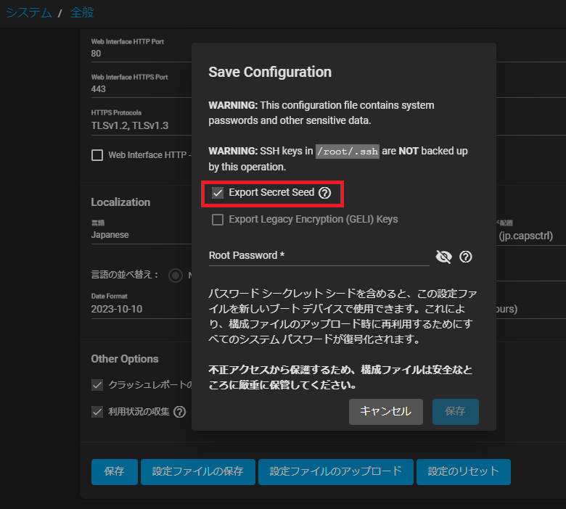The width and height of the screenshot is (566, 509).
Task: Click the 設定のリセット button
Action: 463,471
